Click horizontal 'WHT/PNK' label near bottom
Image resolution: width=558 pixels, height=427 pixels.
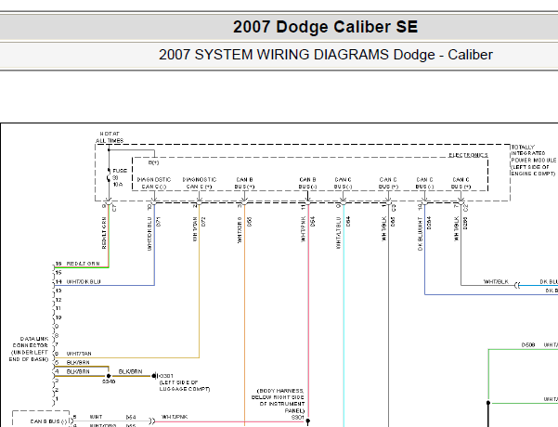(175, 417)
